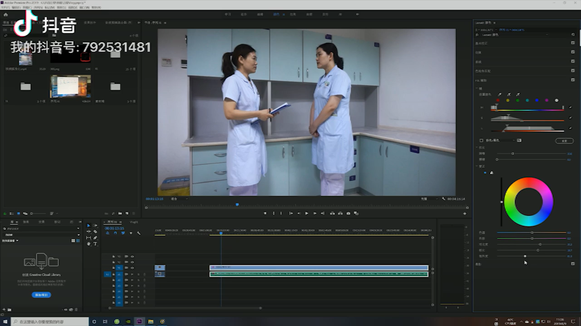This screenshot has width=581, height=326.
Task: Switch to the Effects workspace tab
Action: (293, 14)
